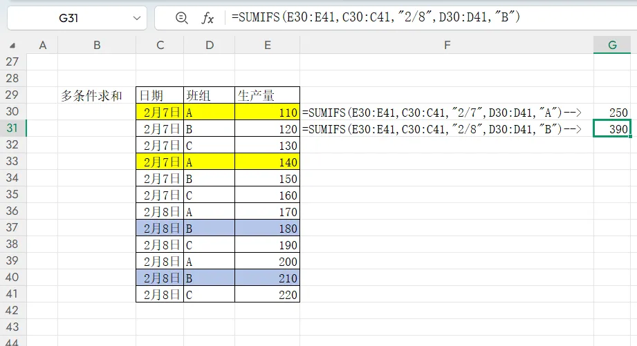Screen dimensions: 637x346
Task: Click the formula bar SUMIFS text
Action: [x=376, y=17]
